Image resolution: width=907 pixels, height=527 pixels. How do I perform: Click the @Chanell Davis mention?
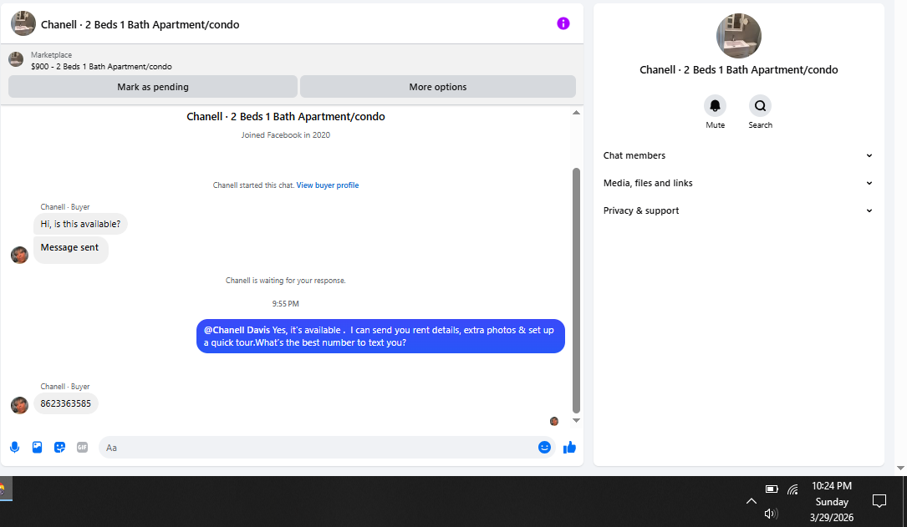(x=237, y=330)
